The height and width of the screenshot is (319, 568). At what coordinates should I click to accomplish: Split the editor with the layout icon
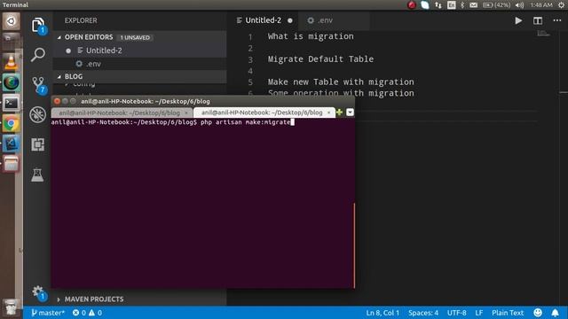(538, 20)
